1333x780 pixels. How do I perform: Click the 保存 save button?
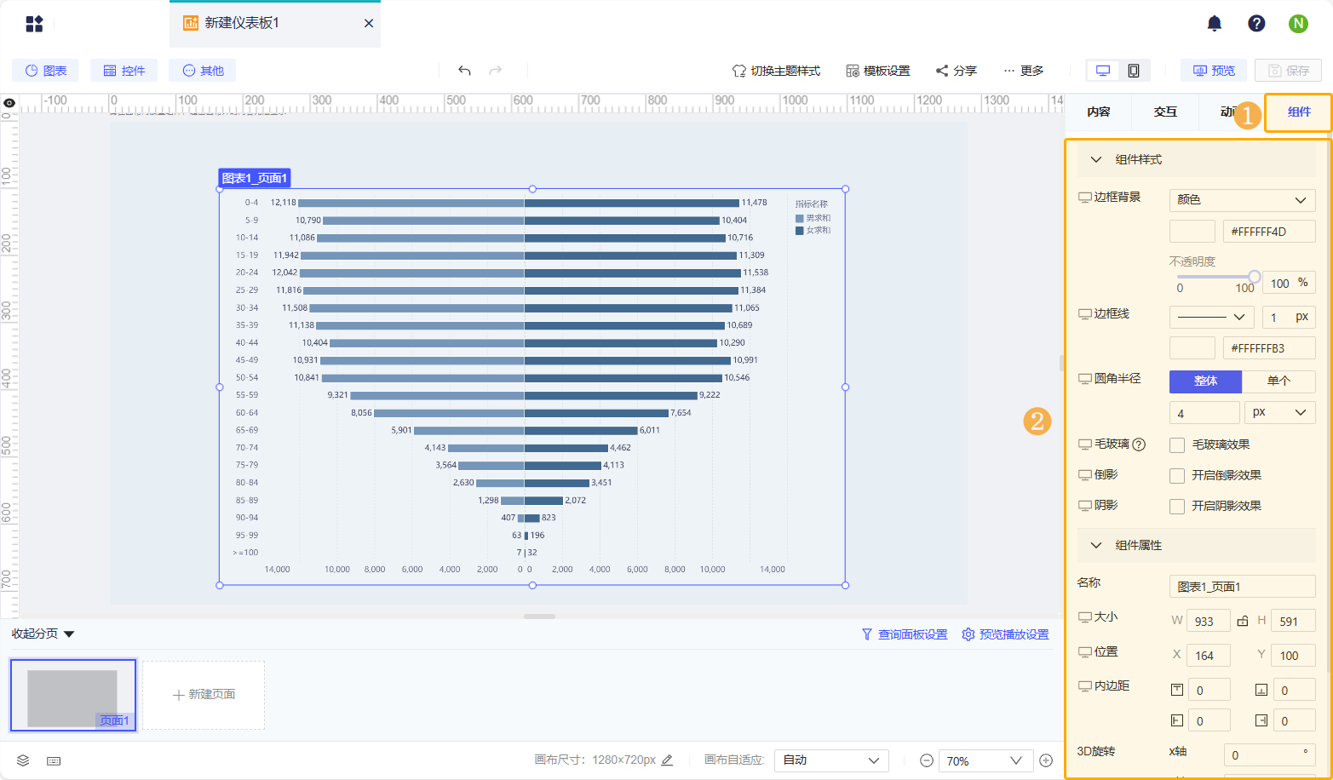coord(1289,71)
